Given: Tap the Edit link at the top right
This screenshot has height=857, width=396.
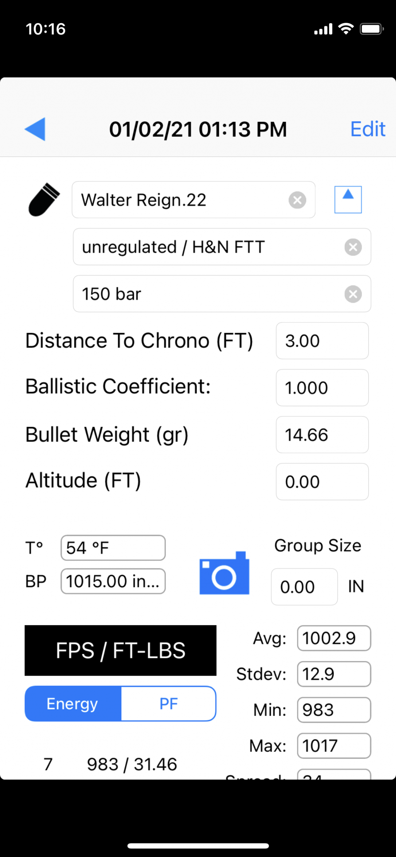Looking at the screenshot, I should tap(368, 129).
